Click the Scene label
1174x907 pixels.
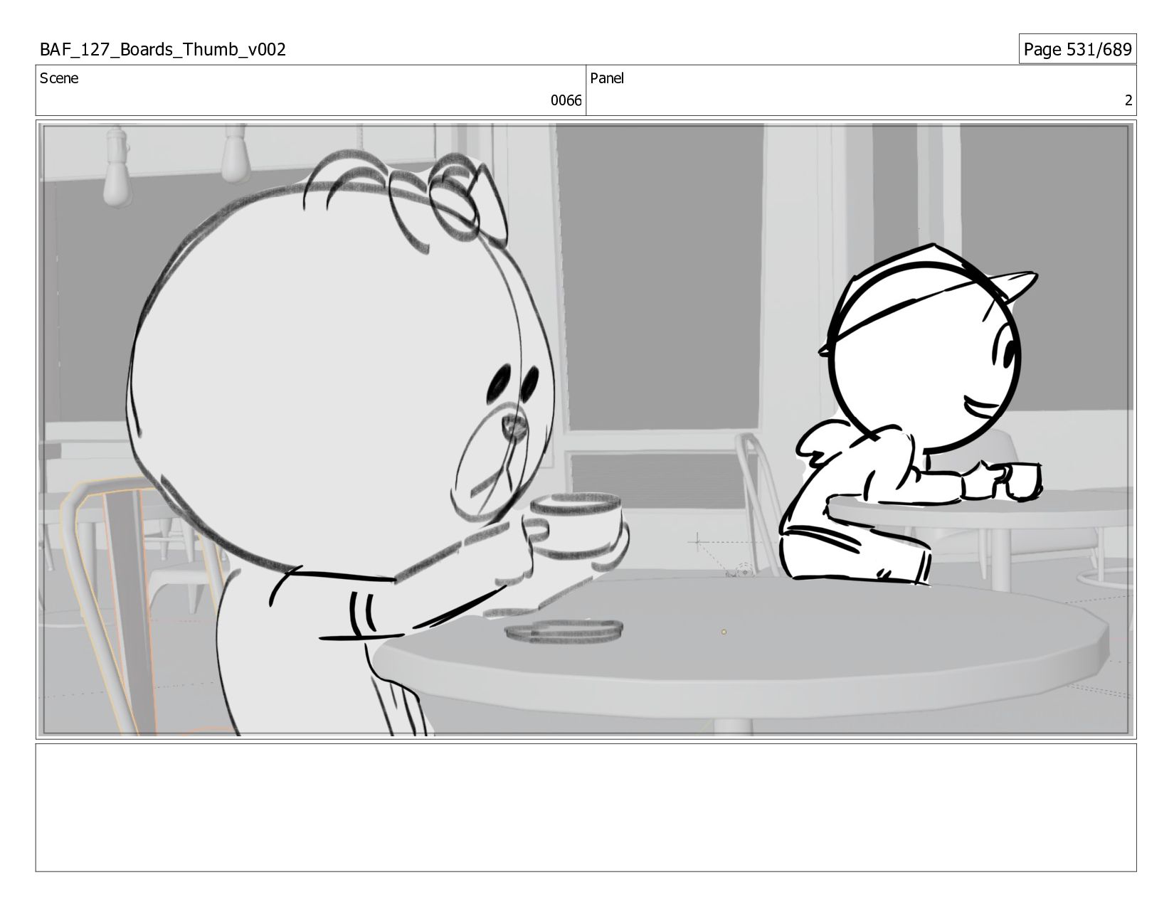(59, 78)
